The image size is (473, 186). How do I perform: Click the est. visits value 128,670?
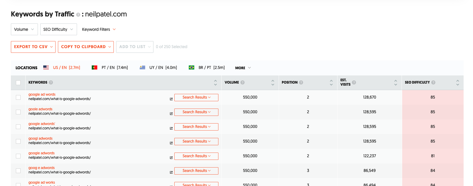[x=370, y=97]
